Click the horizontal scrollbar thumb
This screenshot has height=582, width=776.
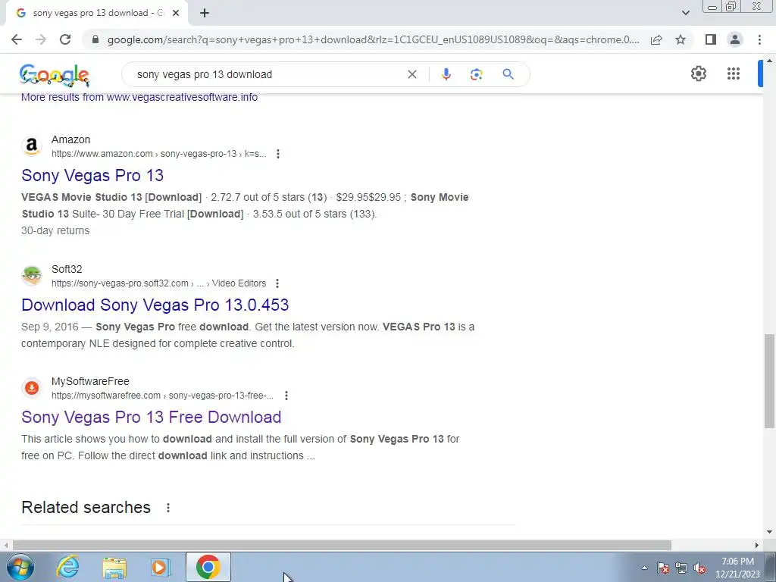342,545
